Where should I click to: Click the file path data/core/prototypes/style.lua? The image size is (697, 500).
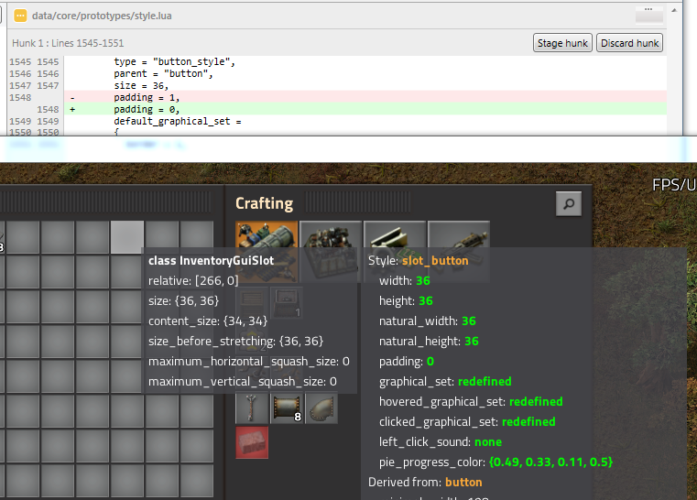click(102, 16)
